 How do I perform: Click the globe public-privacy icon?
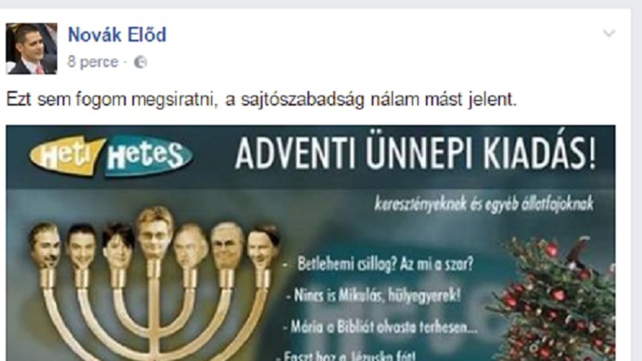pos(140,63)
